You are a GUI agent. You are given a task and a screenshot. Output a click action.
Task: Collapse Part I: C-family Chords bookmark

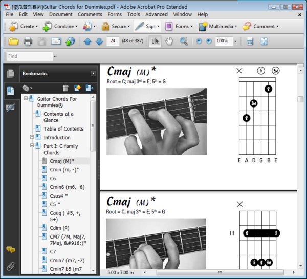(x=32, y=145)
